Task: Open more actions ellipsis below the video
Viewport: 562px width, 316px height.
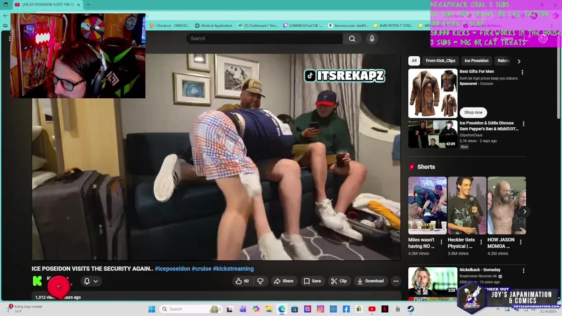Action: pyautogui.click(x=396, y=281)
